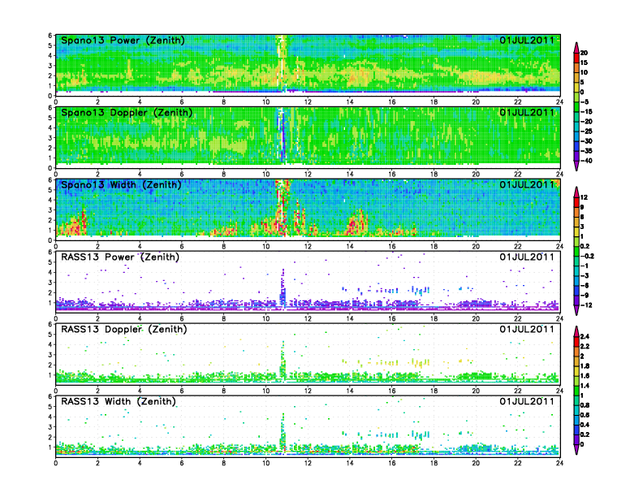
Task: Click the hour 12 tick below the Spano13 Power plot
Action: click(x=308, y=102)
